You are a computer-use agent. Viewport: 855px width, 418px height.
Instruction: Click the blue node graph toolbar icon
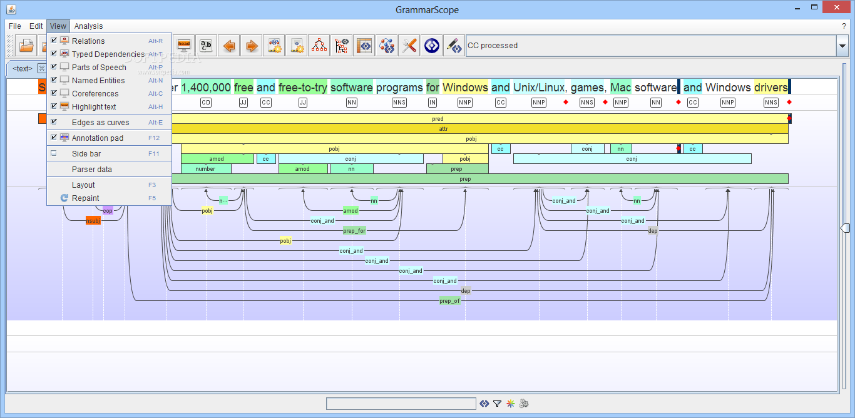click(387, 46)
